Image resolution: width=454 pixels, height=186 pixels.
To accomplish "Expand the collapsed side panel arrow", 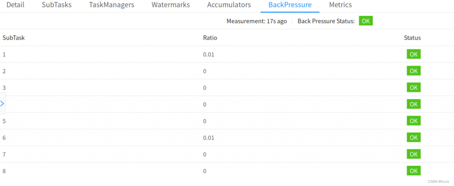I will (x=2, y=104).
